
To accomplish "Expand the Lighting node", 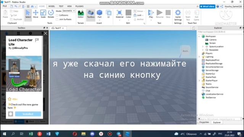I will (x=199, y=57).
